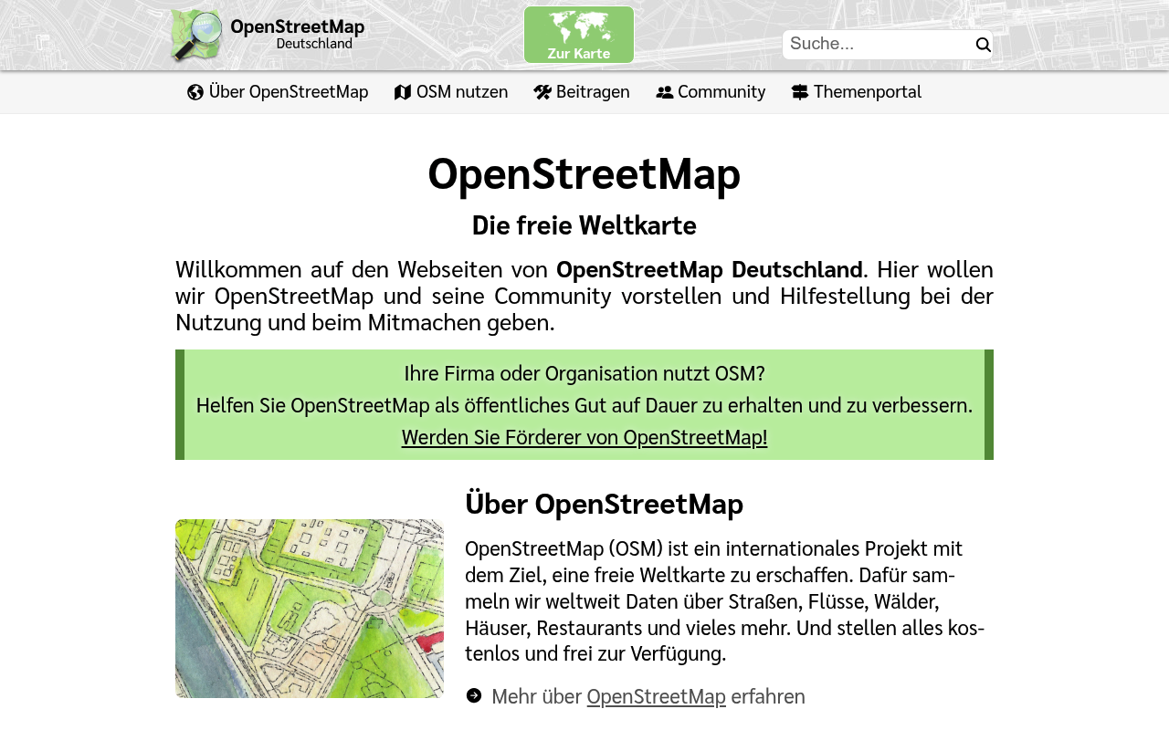Click the search magnifier icon

tap(983, 45)
